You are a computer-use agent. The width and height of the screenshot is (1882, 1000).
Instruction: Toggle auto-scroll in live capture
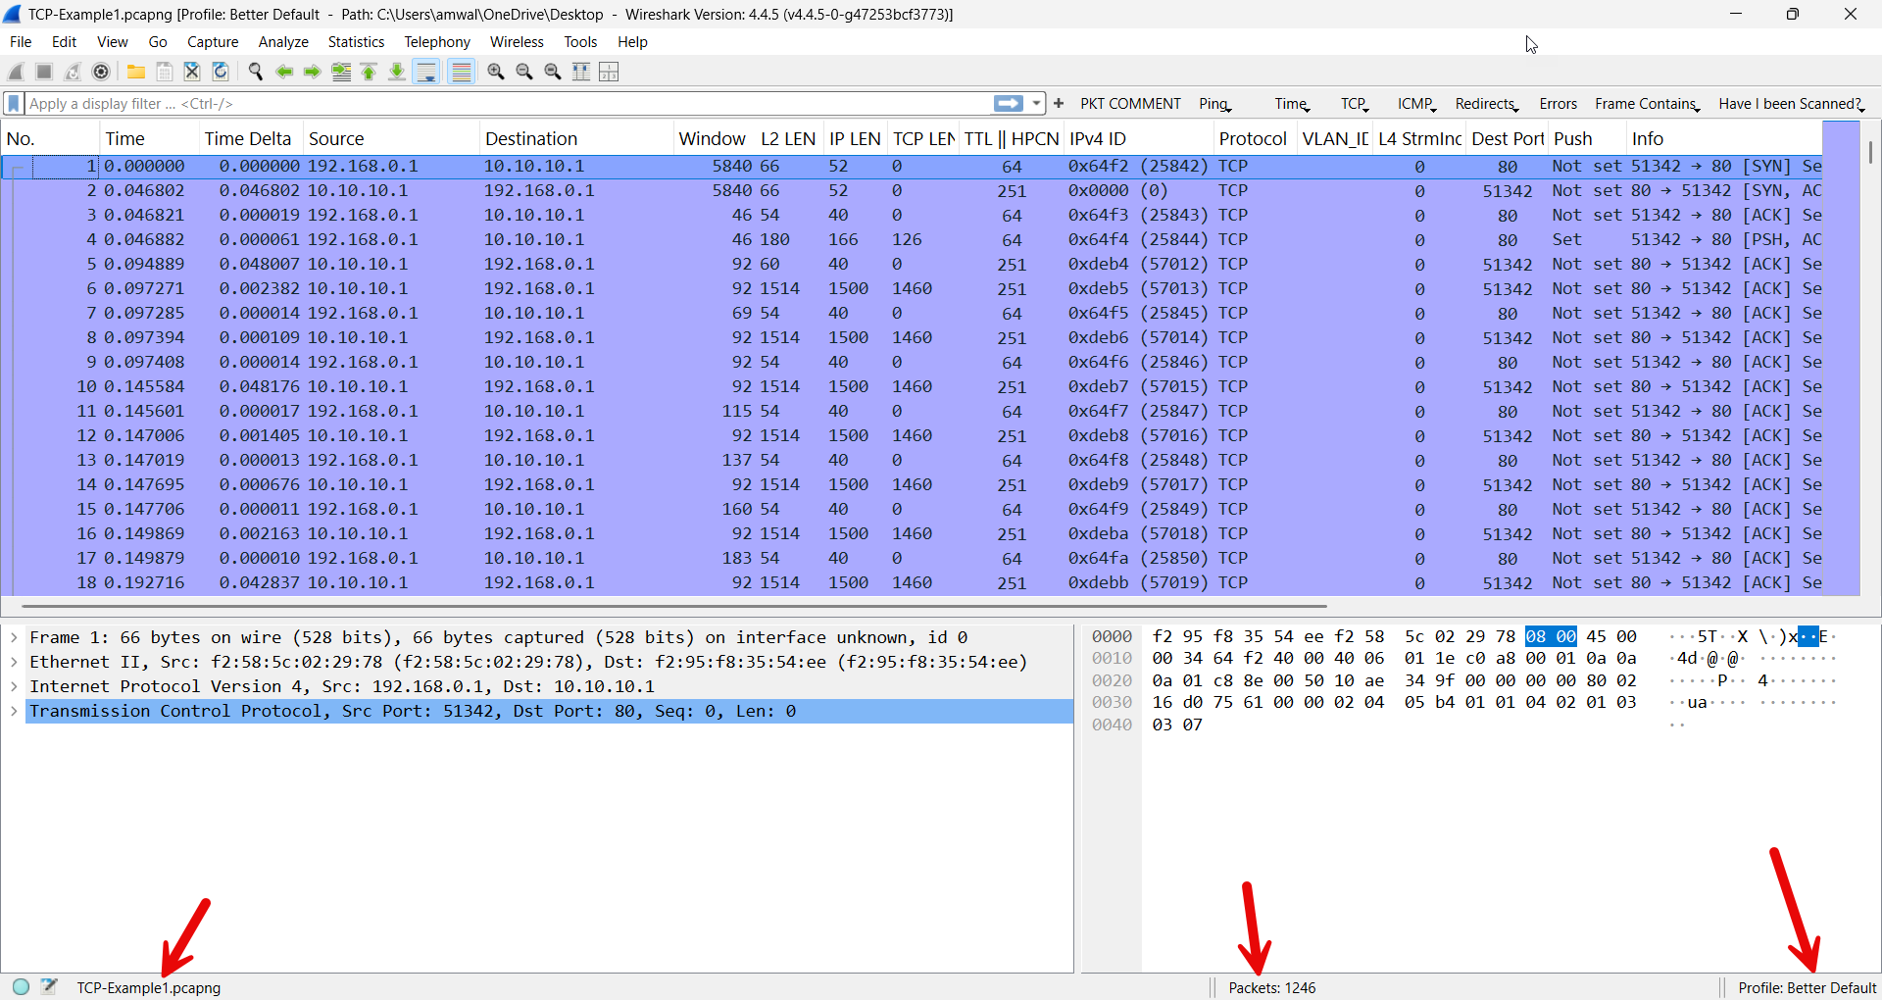[x=426, y=71]
